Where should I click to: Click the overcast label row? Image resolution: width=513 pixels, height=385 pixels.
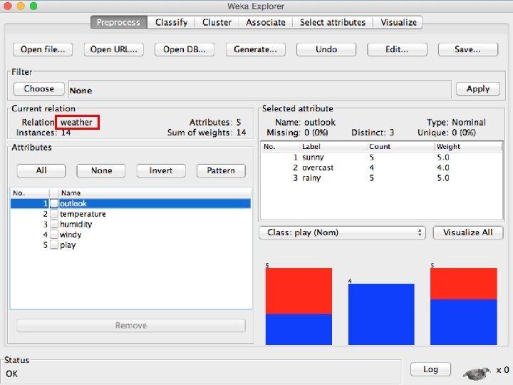[x=381, y=168]
